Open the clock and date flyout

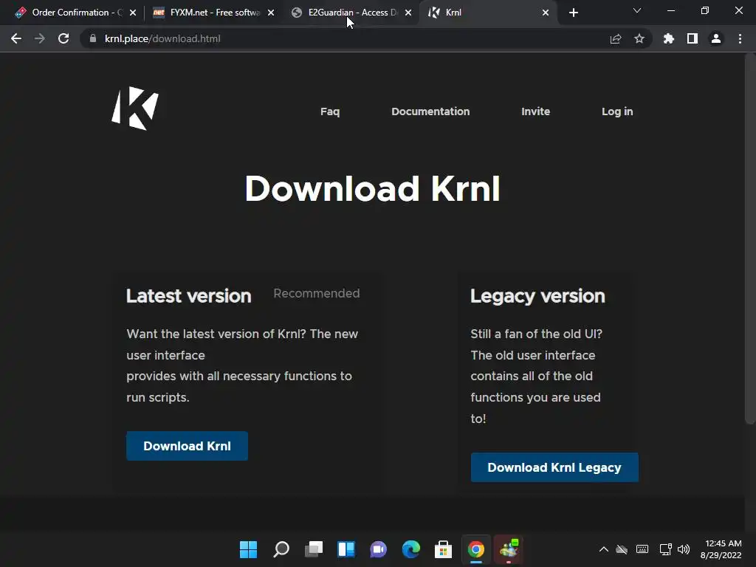[x=721, y=549]
